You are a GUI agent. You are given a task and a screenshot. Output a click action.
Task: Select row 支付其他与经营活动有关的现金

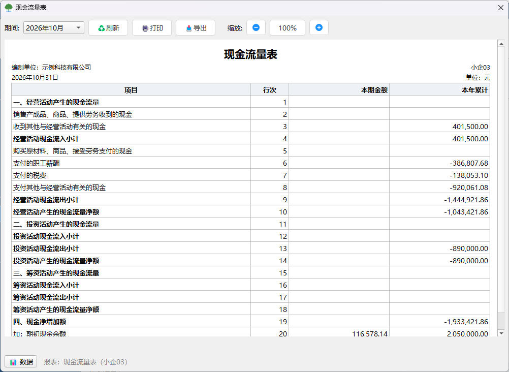[250, 187]
